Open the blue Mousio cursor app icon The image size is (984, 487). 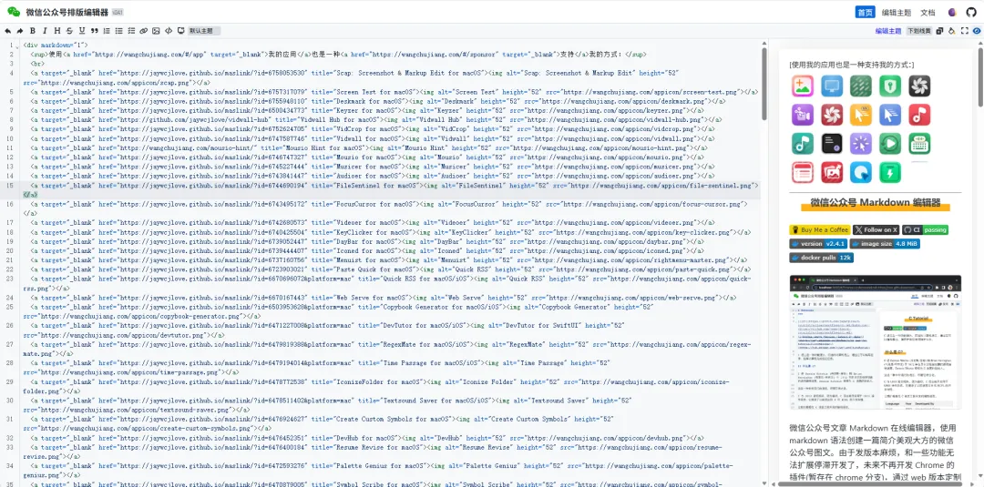tap(890, 115)
